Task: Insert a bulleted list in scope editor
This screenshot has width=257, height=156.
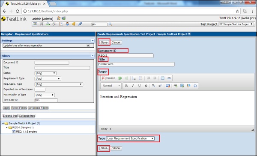Action: tap(140, 78)
